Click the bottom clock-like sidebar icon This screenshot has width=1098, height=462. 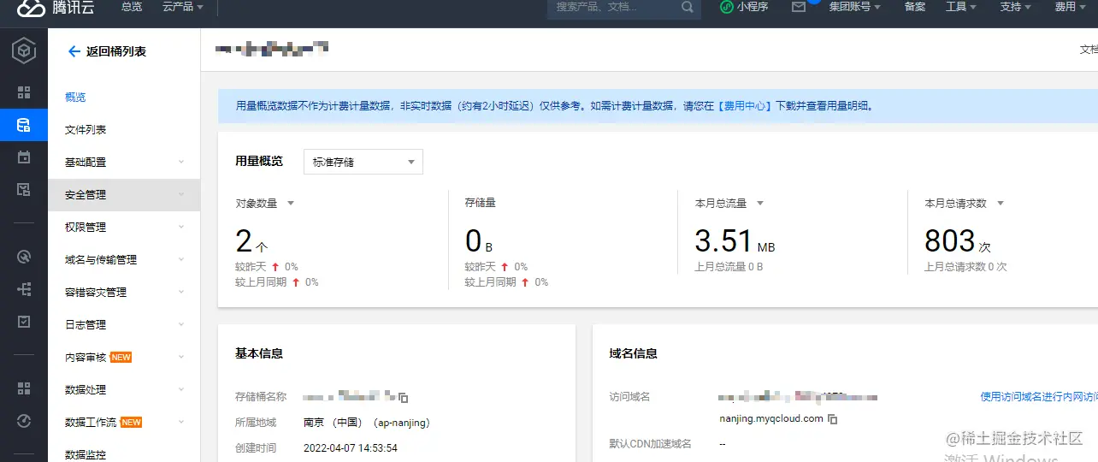coord(24,421)
